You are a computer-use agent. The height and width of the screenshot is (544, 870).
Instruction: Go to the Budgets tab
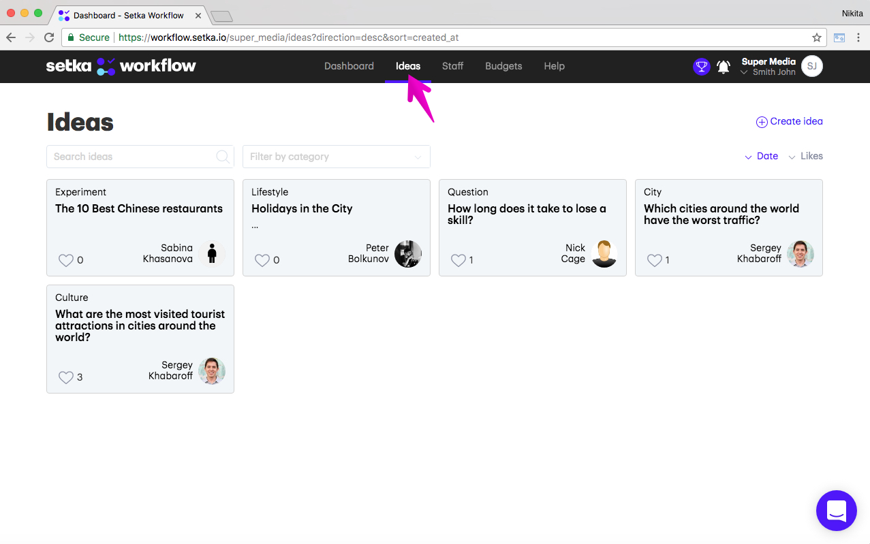coord(503,66)
